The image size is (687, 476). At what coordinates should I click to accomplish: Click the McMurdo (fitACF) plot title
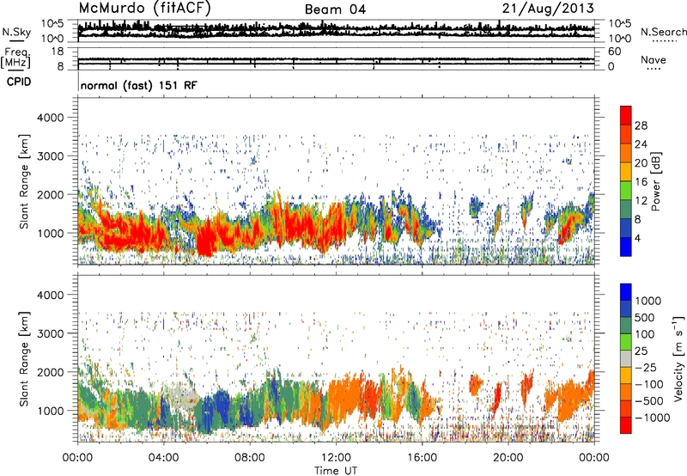(x=144, y=8)
